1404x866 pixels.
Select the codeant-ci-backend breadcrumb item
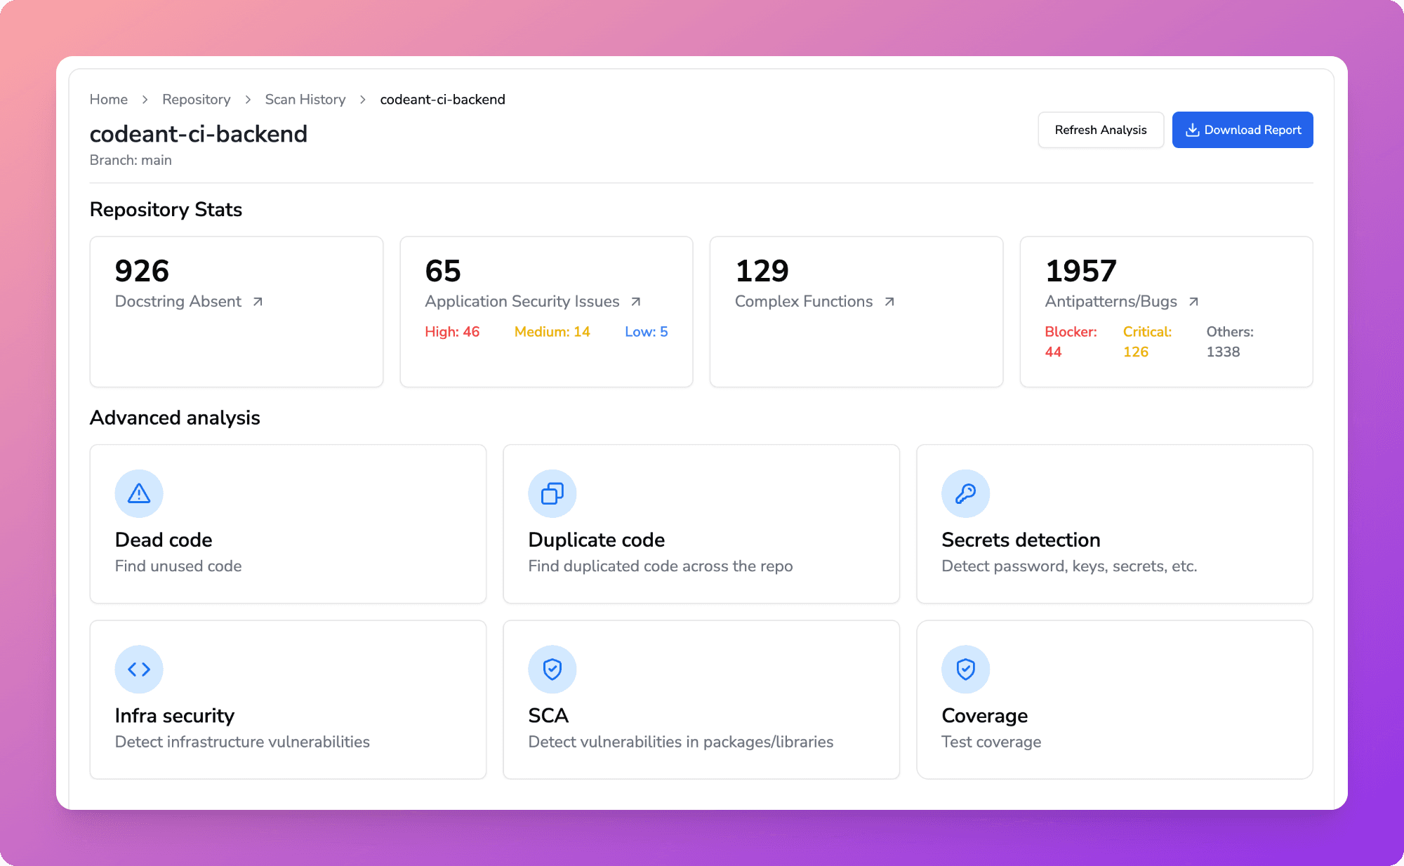pos(442,100)
